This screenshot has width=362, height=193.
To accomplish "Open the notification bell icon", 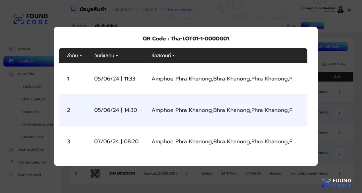I will pos(350,9).
